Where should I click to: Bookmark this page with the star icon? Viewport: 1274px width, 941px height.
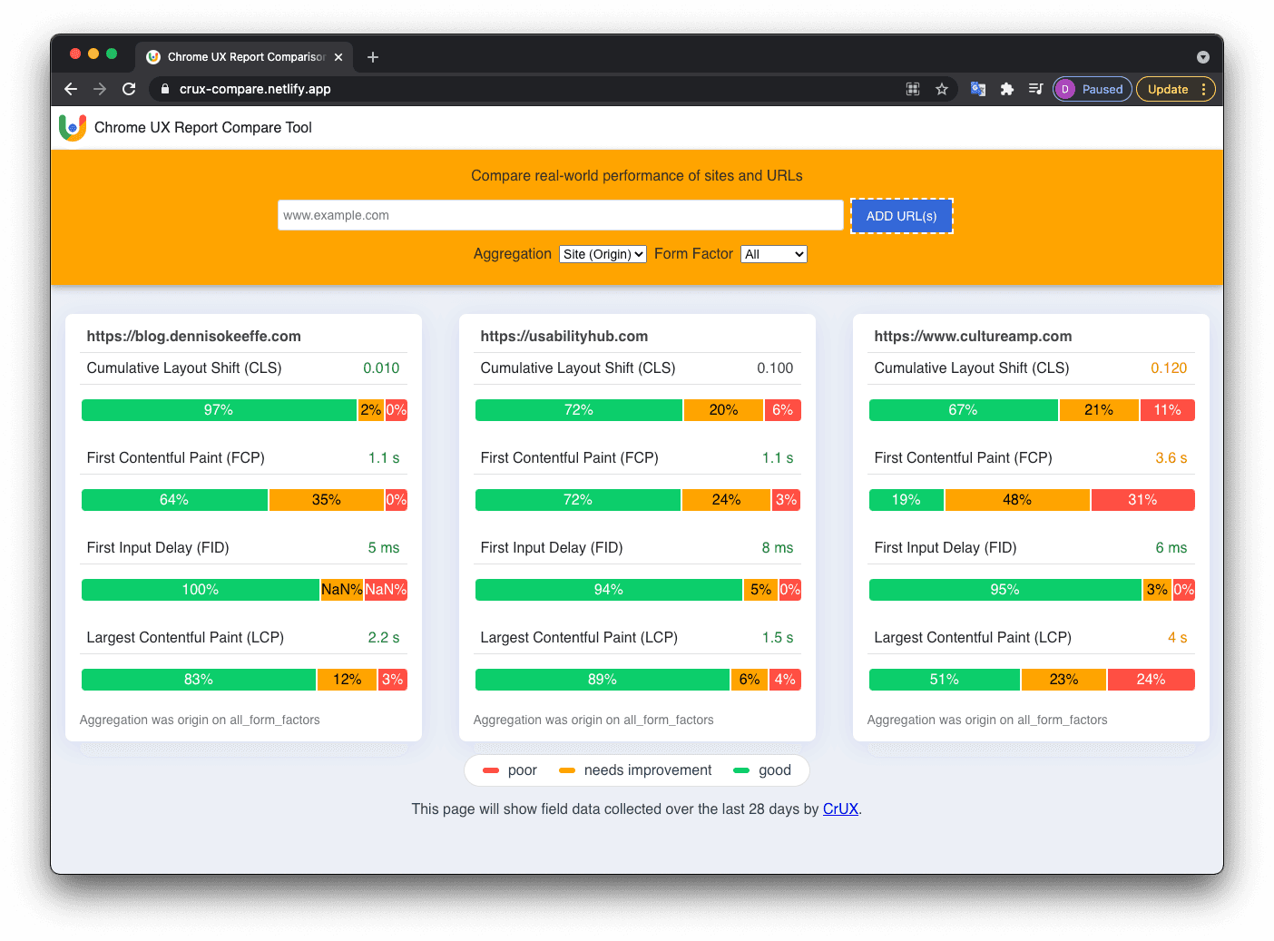pos(942,89)
